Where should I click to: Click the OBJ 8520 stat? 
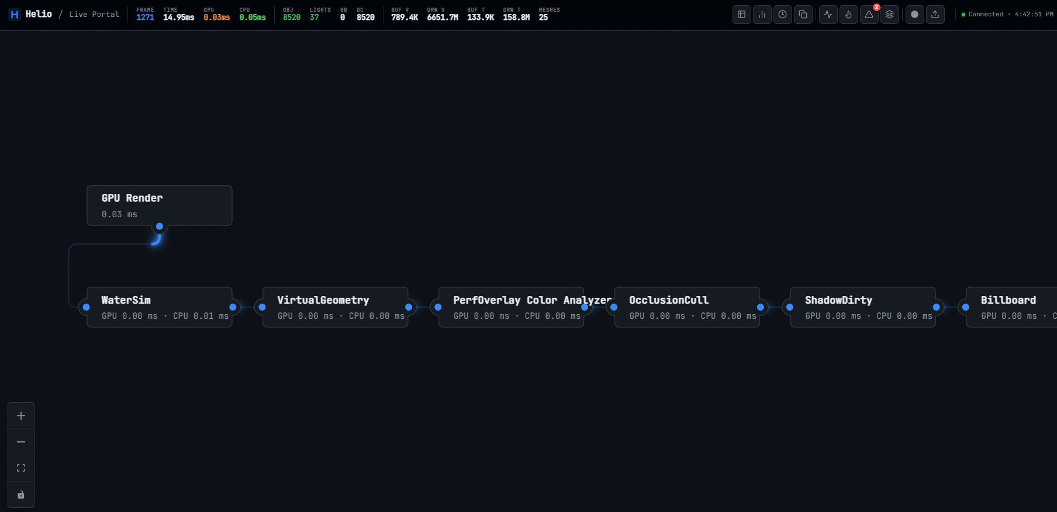click(292, 14)
